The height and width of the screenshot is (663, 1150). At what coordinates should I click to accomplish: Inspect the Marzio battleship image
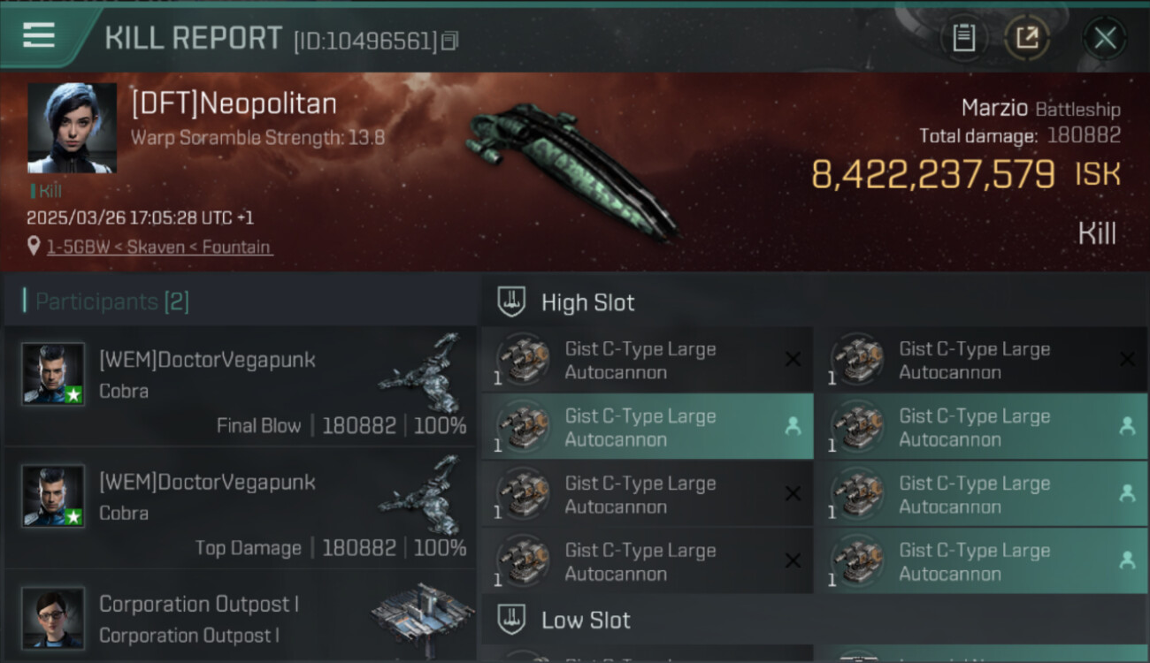coord(571,168)
